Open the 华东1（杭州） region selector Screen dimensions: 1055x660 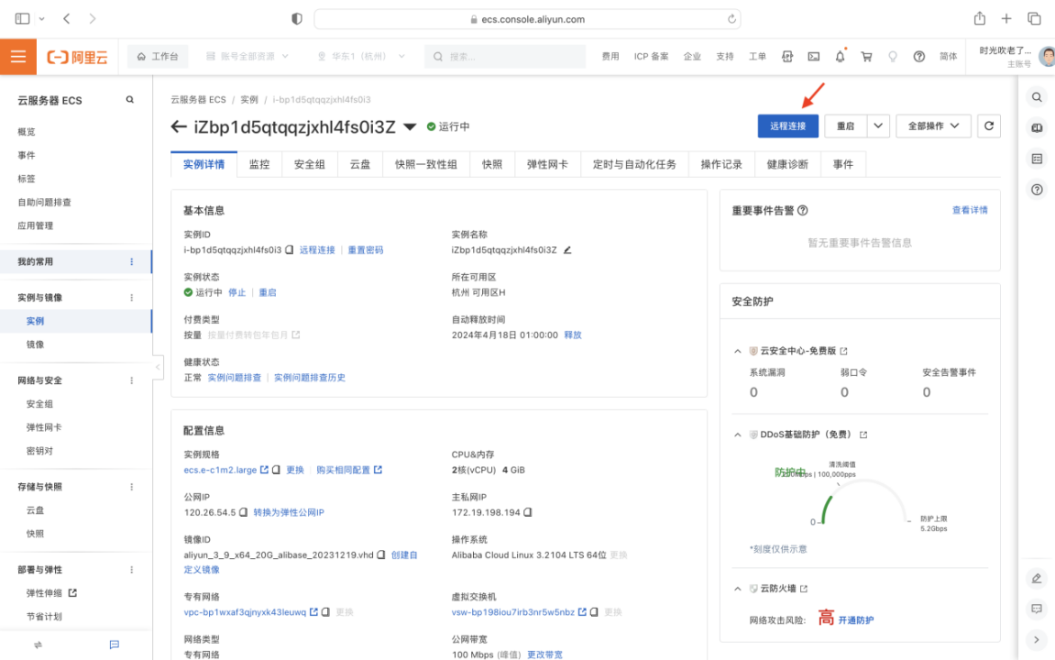coord(360,57)
